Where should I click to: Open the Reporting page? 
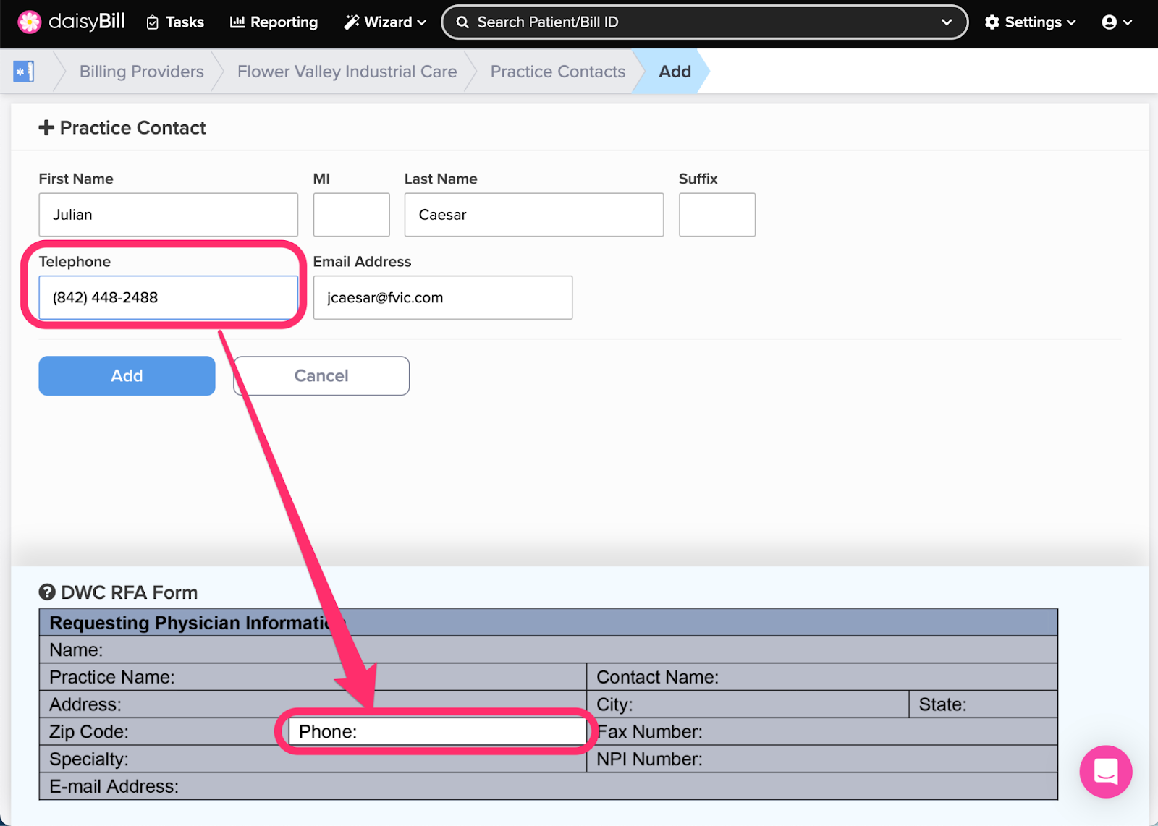(274, 22)
